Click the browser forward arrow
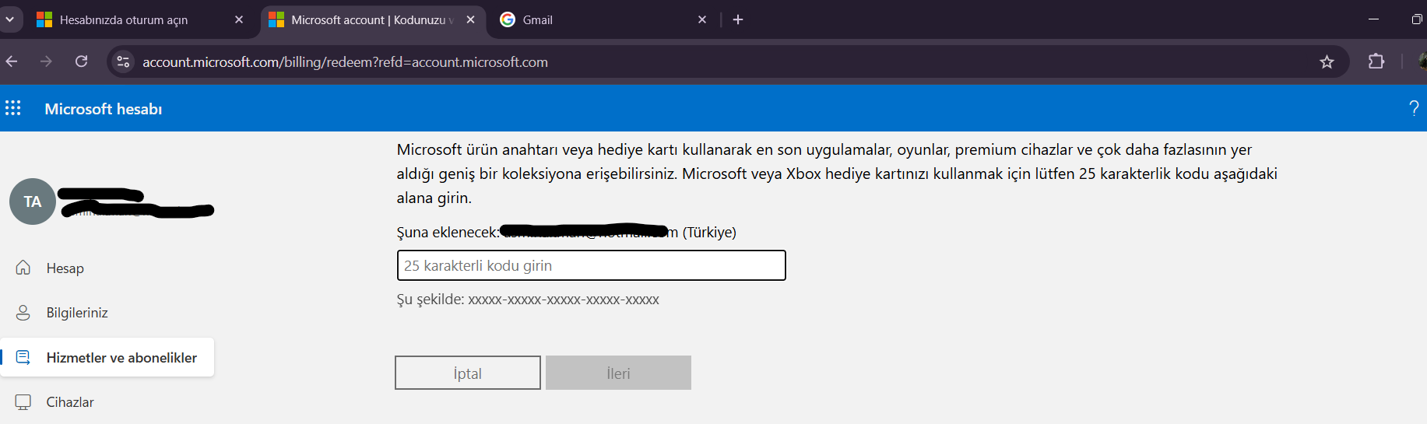The height and width of the screenshot is (424, 1427). [46, 61]
